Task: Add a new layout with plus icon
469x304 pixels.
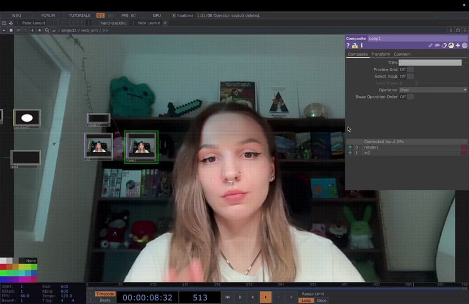Action: click(165, 23)
